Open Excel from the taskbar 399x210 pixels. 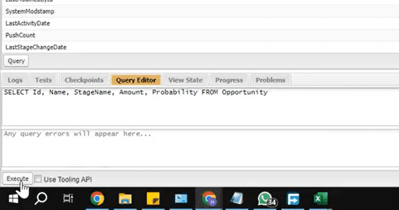point(320,199)
